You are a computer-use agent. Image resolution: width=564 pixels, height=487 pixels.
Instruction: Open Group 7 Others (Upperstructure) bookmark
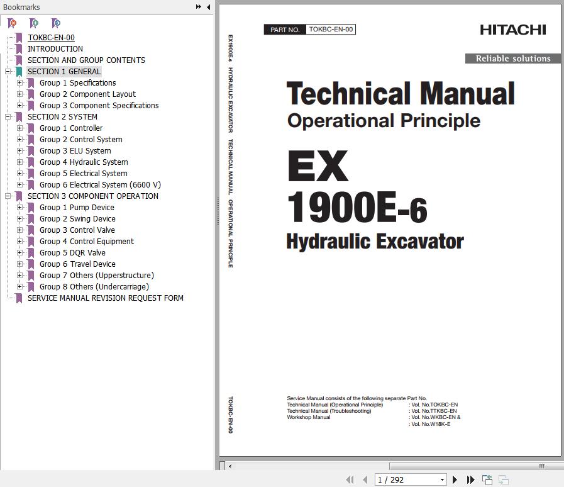(97, 276)
